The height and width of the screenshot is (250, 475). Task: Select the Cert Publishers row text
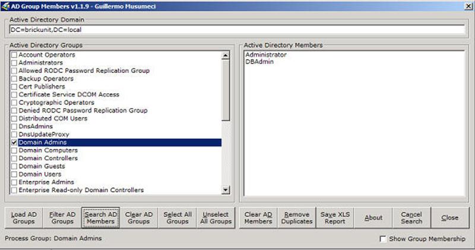[42, 87]
